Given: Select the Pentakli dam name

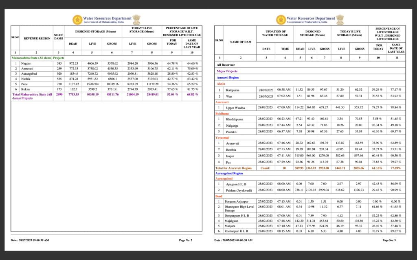Looking at the screenshot, I should [231, 132].
